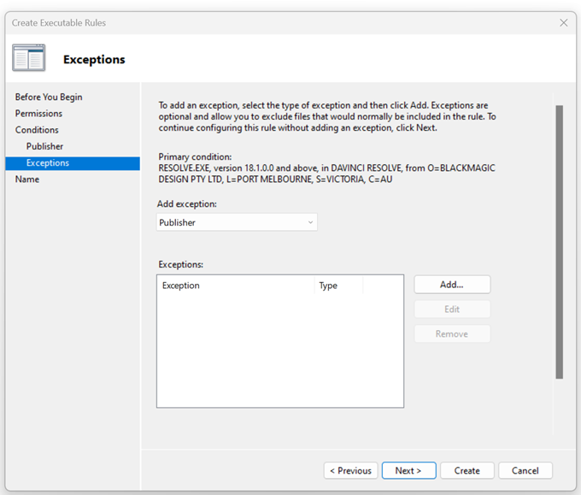
Task: Go to the Before You Begin step
Action: point(49,97)
